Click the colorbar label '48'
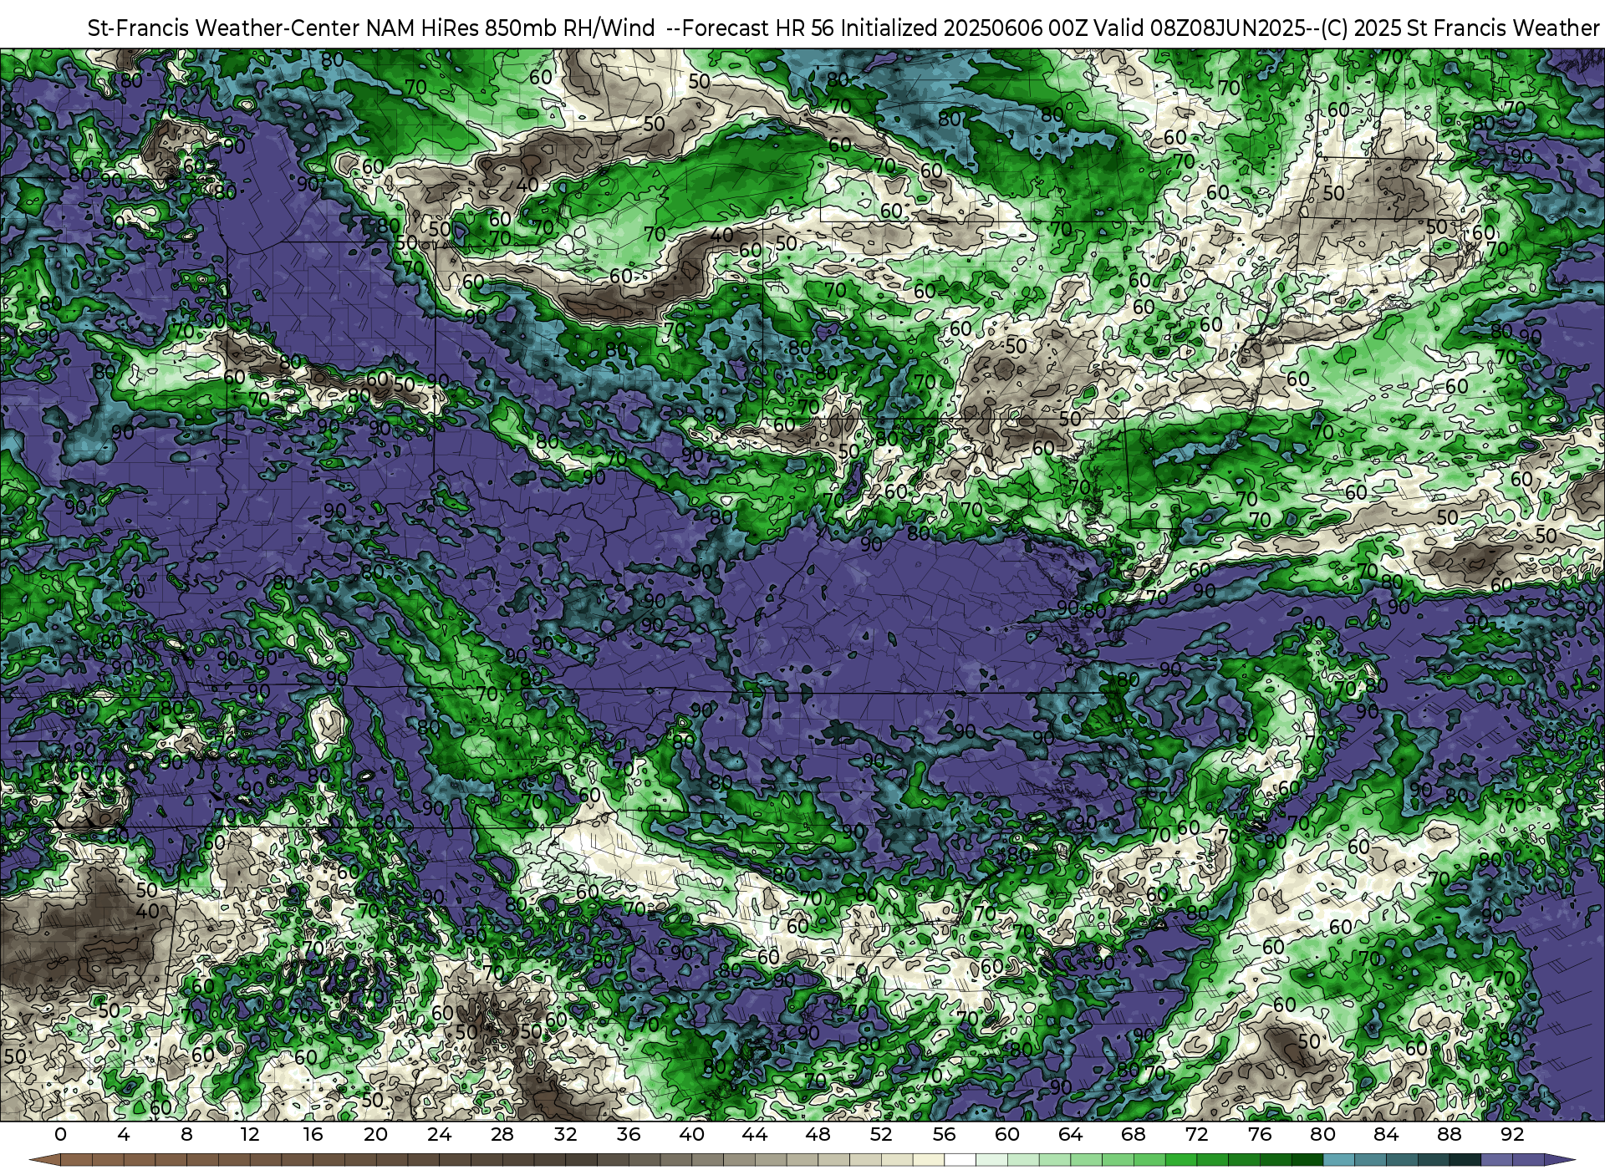This screenshot has width=1605, height=1170. [818, 1134]
